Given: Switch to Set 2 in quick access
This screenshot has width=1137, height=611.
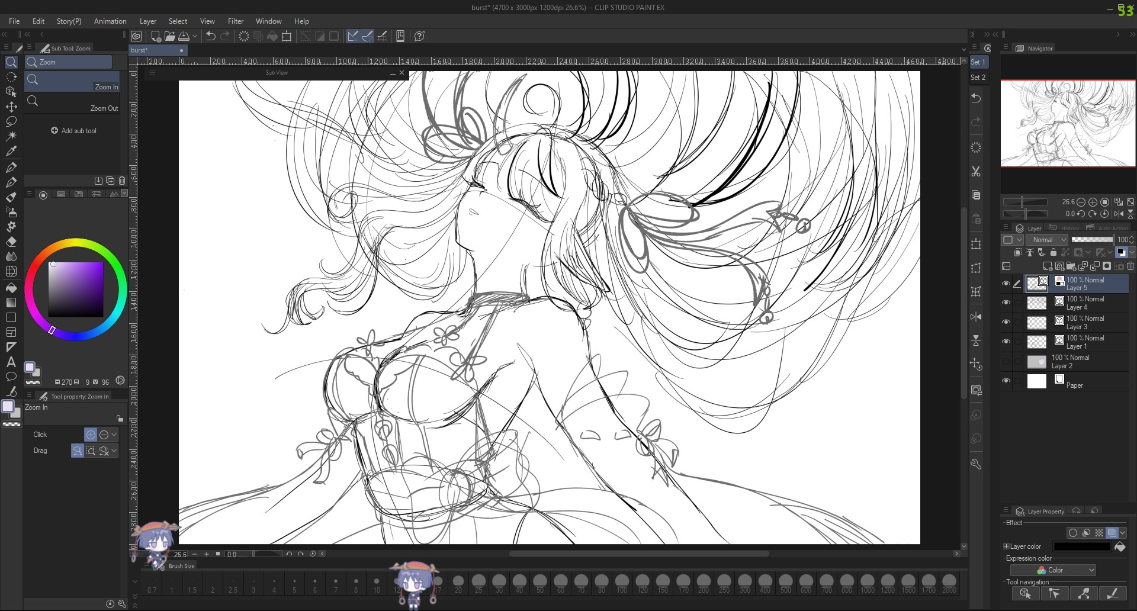Looking at the screenshot, I should [978, 78].
